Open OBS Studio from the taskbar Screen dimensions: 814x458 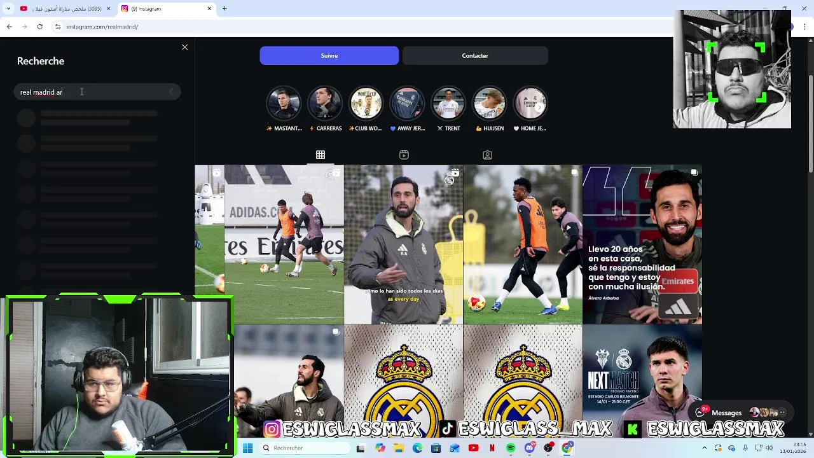coord(548,448)
